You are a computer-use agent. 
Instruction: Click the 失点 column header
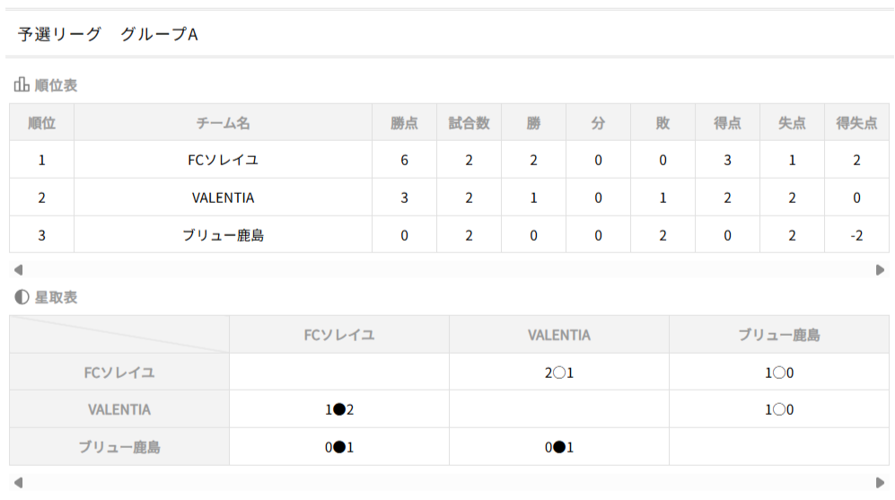[x=792, y=123]
